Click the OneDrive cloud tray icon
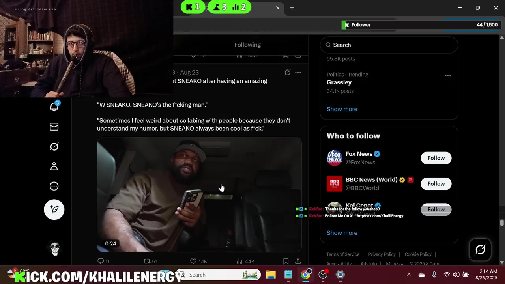The height and width of the screenshot is (284, 505). click(x=422, y=275)
